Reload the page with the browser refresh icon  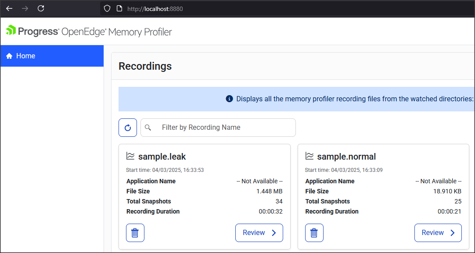pos(41,8)
